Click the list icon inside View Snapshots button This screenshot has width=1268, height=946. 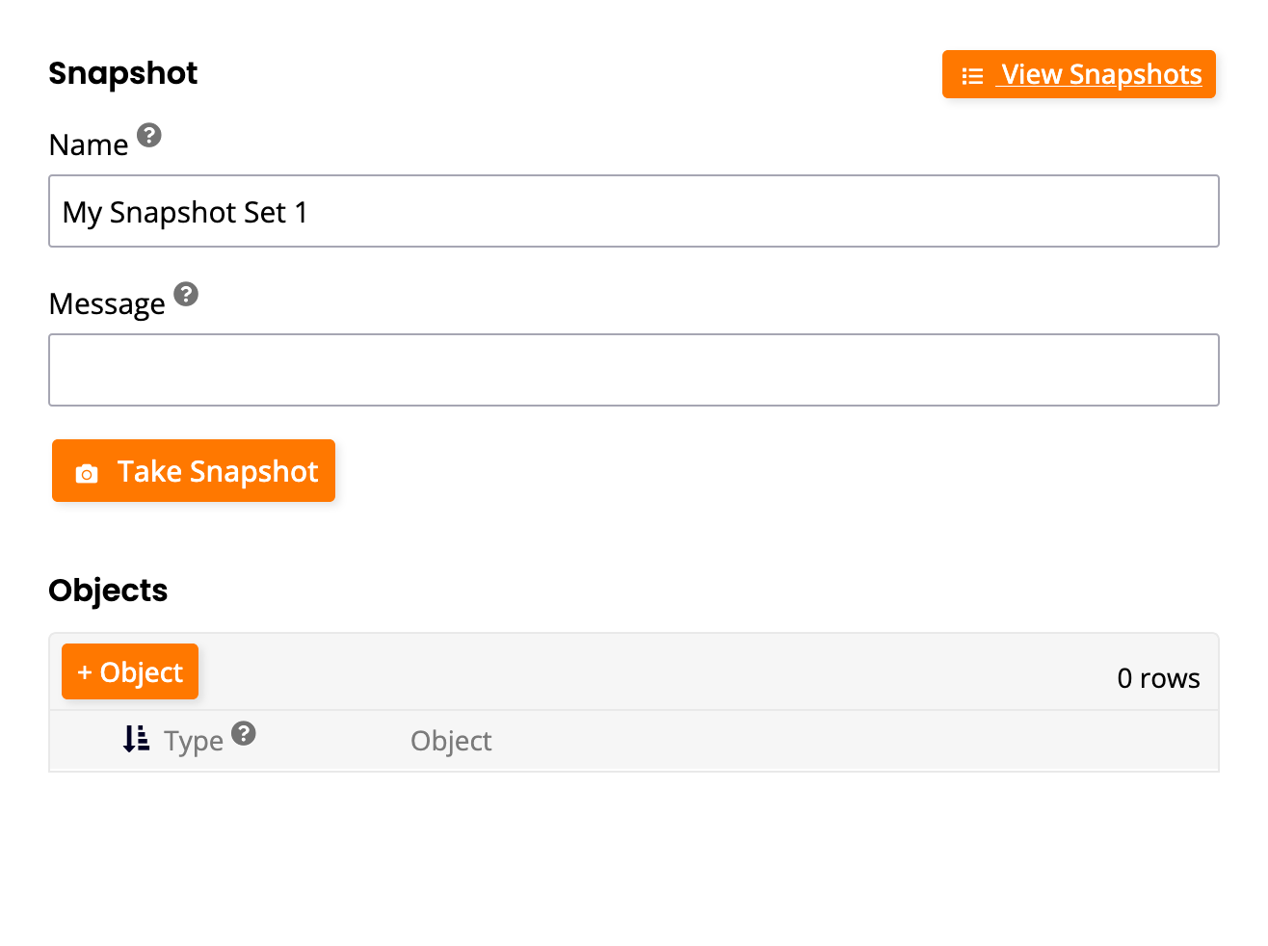point(971,74)
